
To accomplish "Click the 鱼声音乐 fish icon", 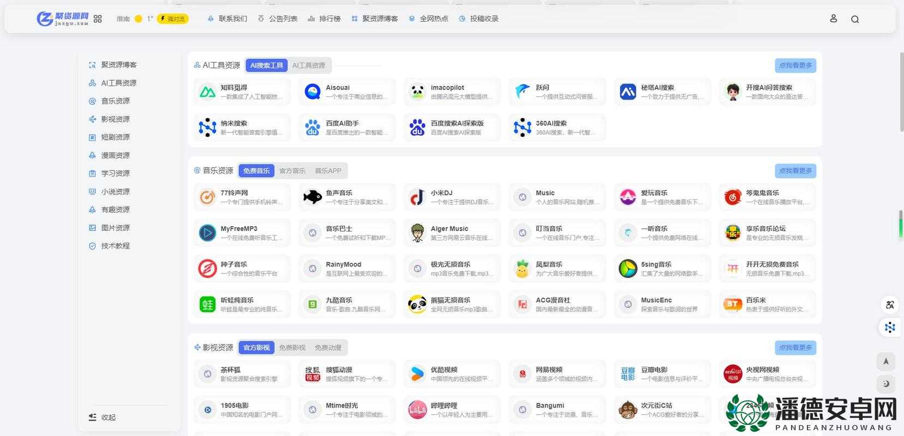I will (x=313, y=197).
